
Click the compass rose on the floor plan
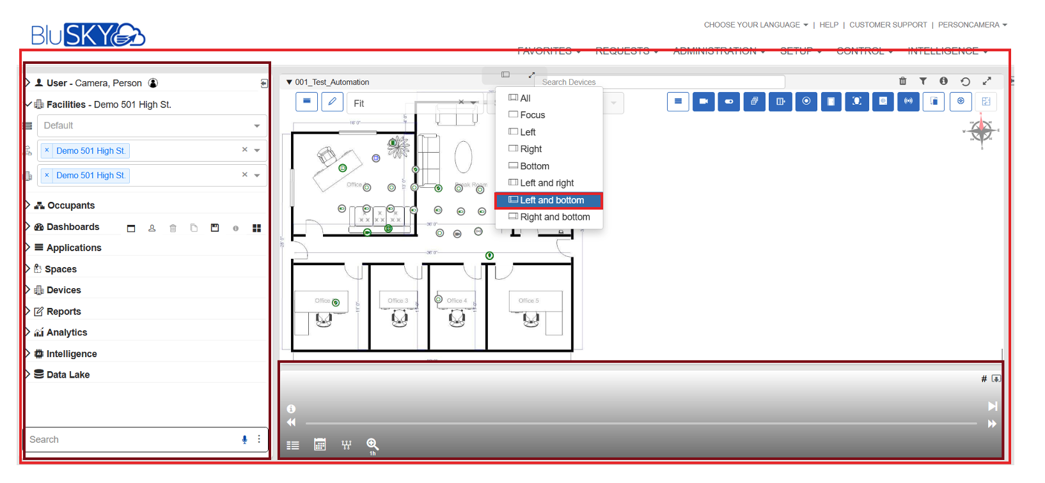(x=981, y=131)
